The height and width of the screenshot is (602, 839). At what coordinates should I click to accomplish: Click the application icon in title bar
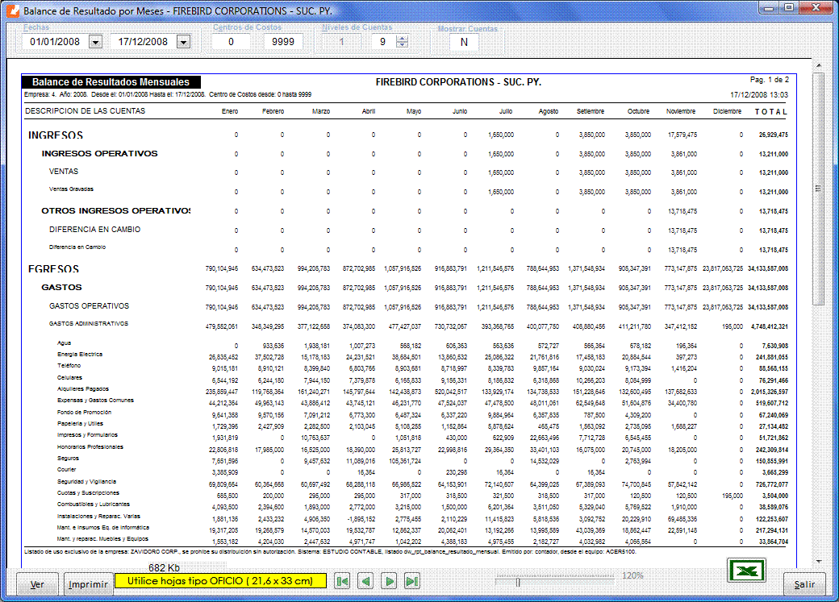(x=11, y=12)
